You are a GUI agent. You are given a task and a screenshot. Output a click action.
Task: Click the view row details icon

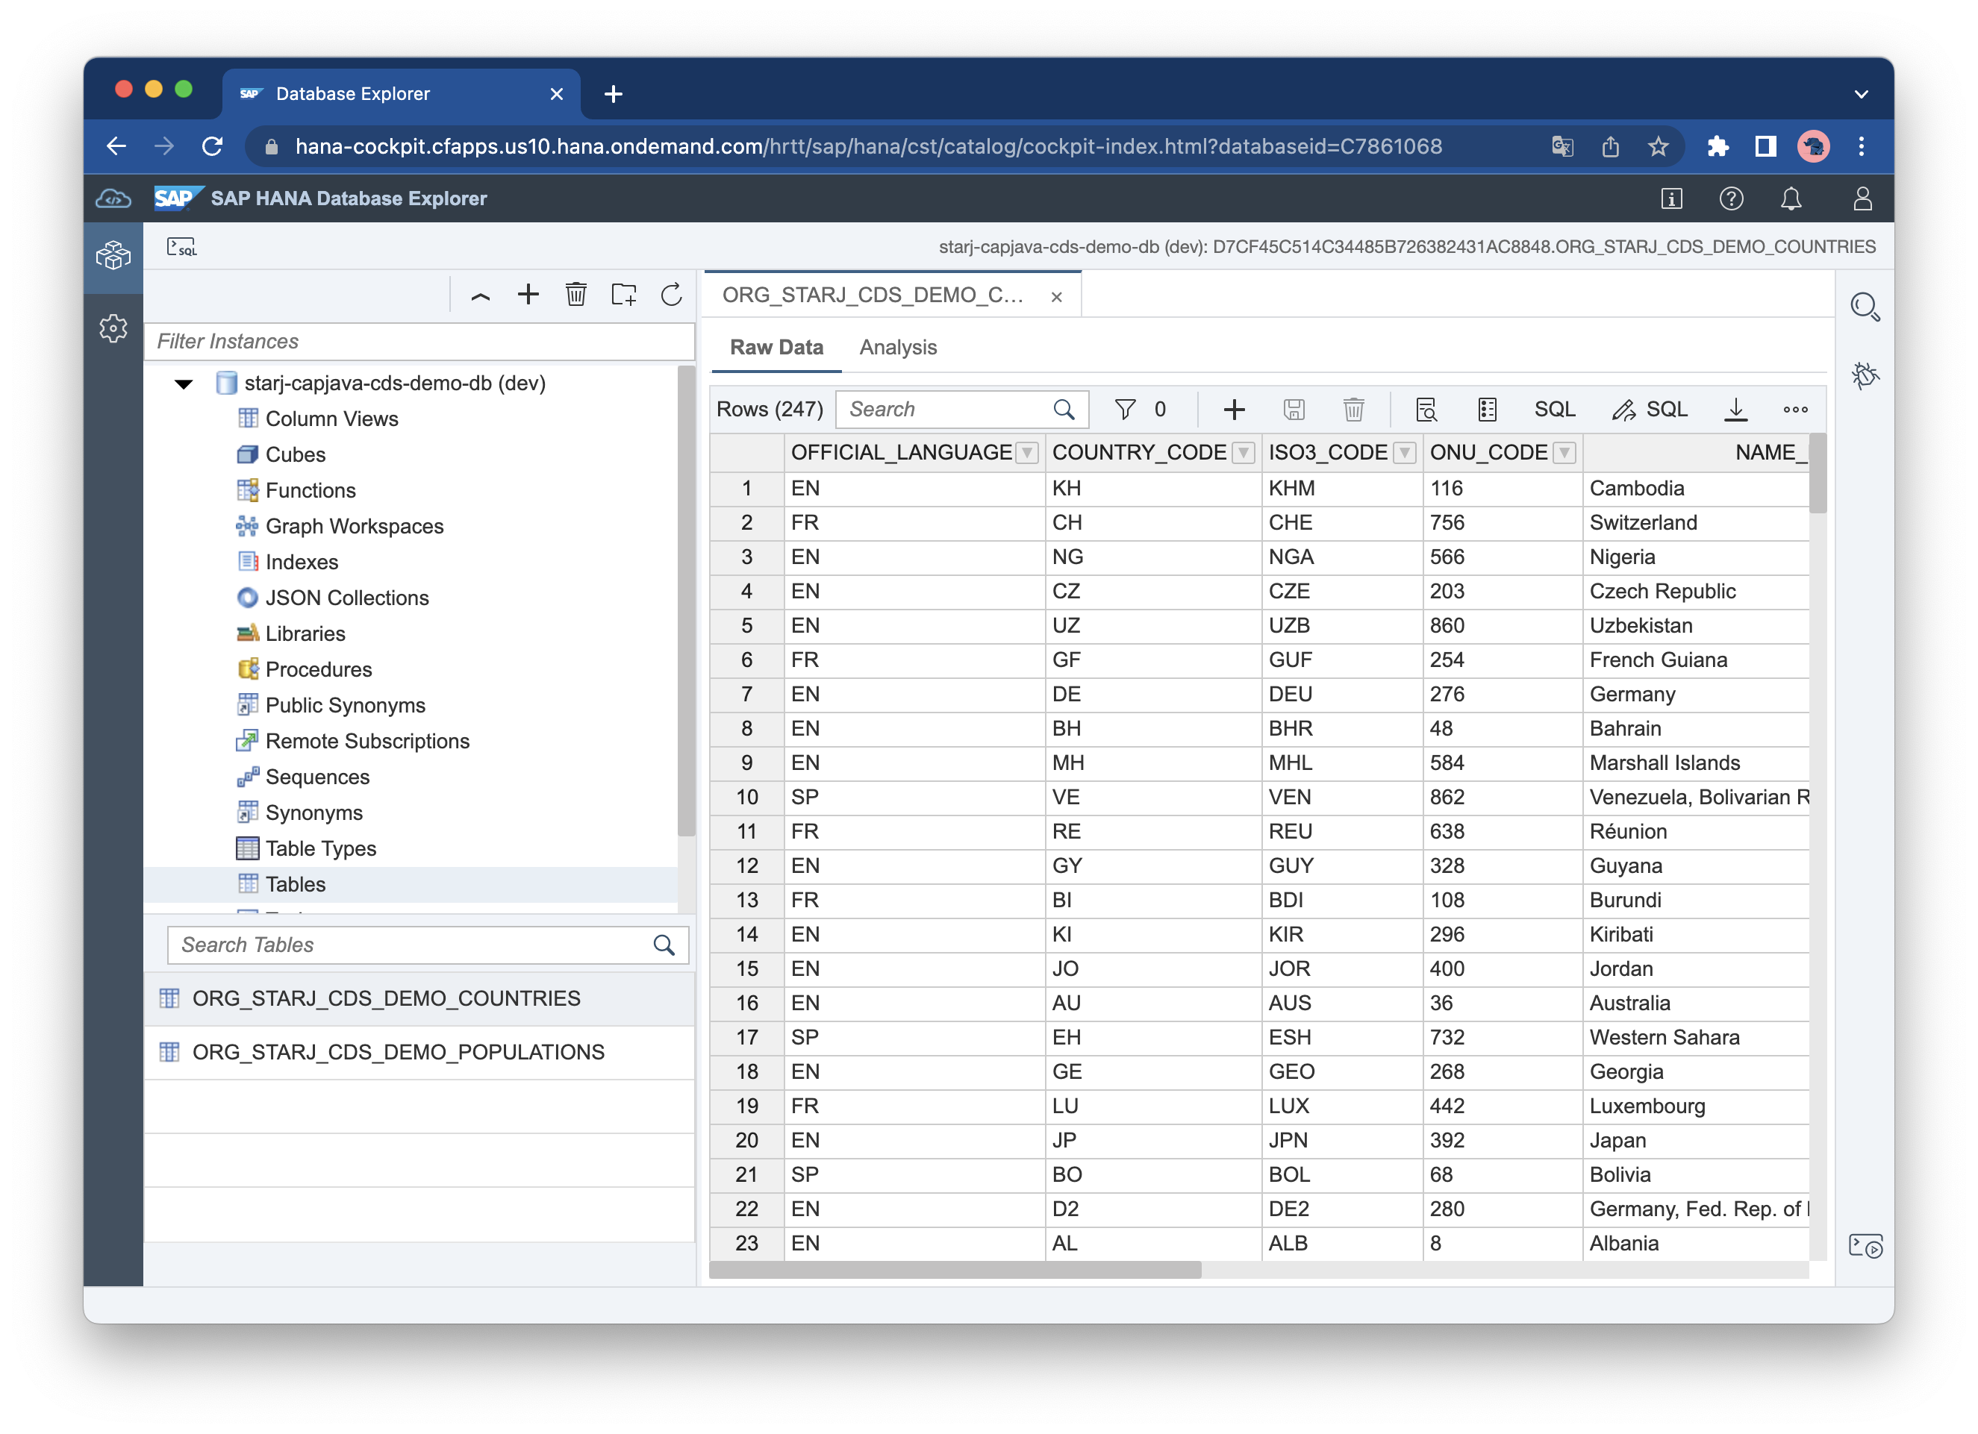[x=1426, y=410]
